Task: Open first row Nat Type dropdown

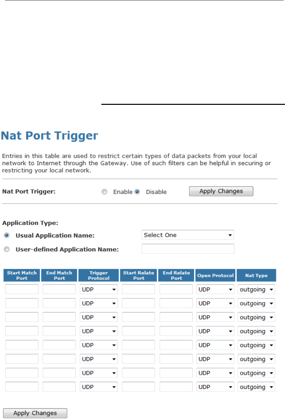Action: pyautogui.click(x=257, y=289)
